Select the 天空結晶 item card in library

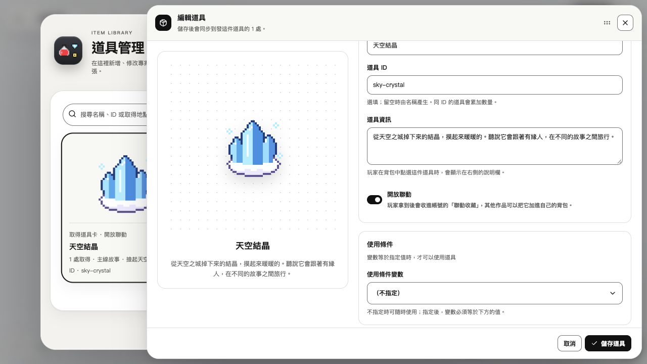[x=105, y=208]
